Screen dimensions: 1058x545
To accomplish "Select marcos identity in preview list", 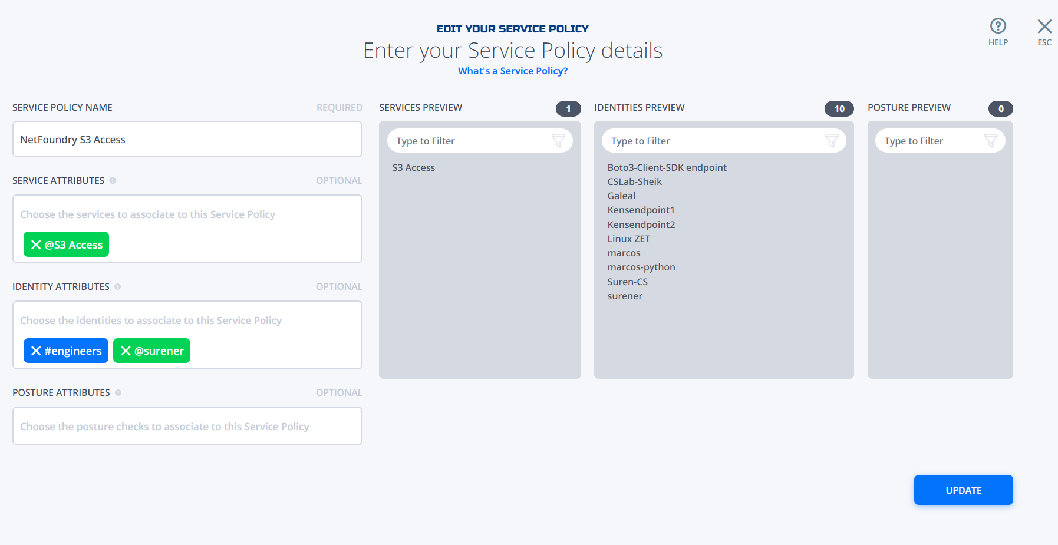I will 624,253.
